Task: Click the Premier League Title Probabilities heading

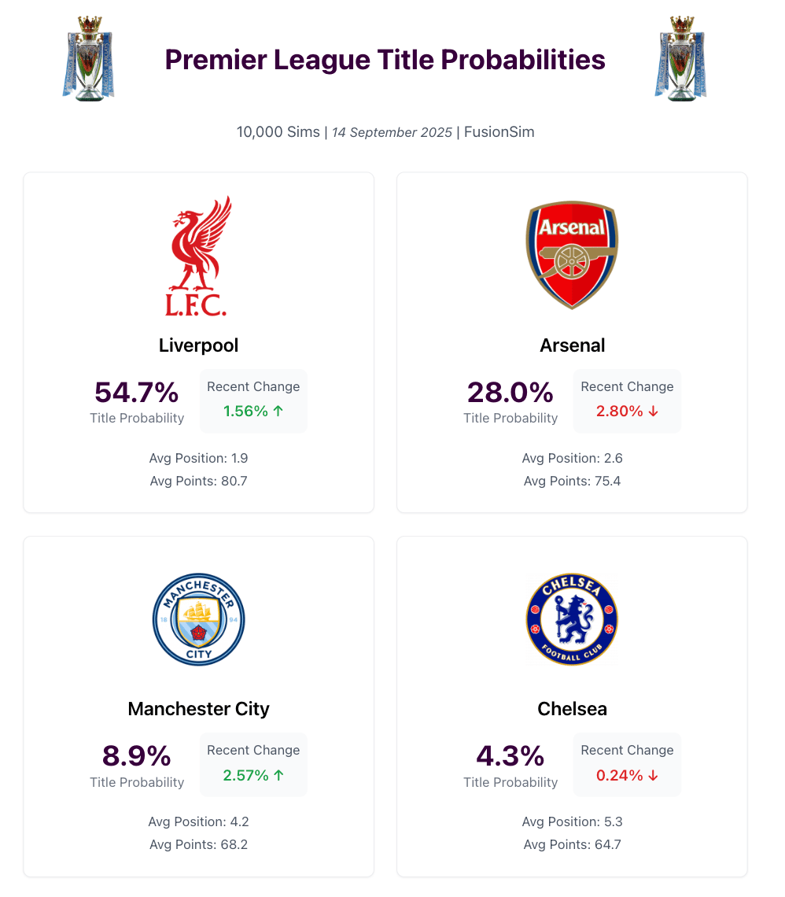Action: (385, 60)
